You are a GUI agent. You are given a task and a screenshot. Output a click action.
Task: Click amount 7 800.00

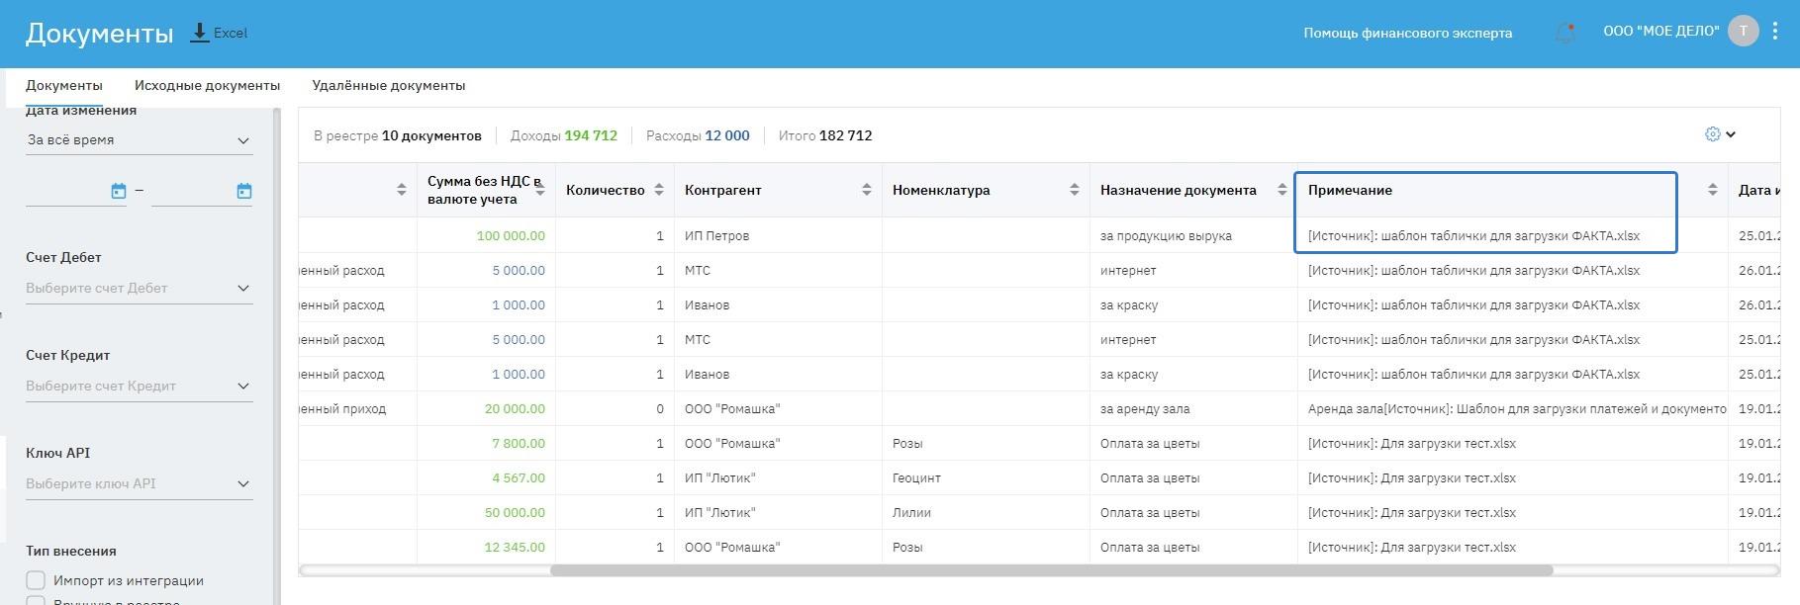point(519,443)
